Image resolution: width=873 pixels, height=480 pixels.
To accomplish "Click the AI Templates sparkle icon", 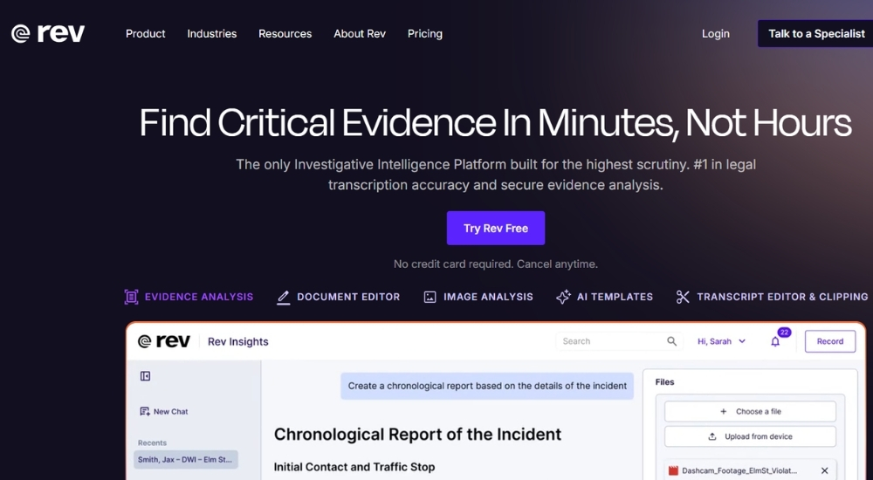I will tap(563, 297).
